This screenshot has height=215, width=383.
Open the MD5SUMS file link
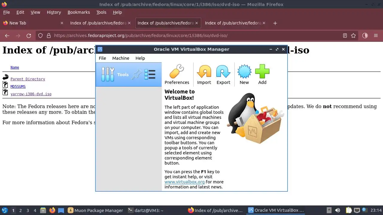pyautogui.click(x=18, y=87)
